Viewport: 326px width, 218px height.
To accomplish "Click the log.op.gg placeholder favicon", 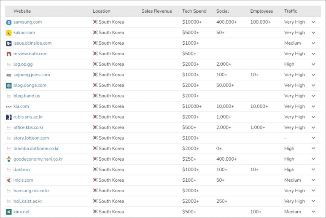I will coord(9,65).
